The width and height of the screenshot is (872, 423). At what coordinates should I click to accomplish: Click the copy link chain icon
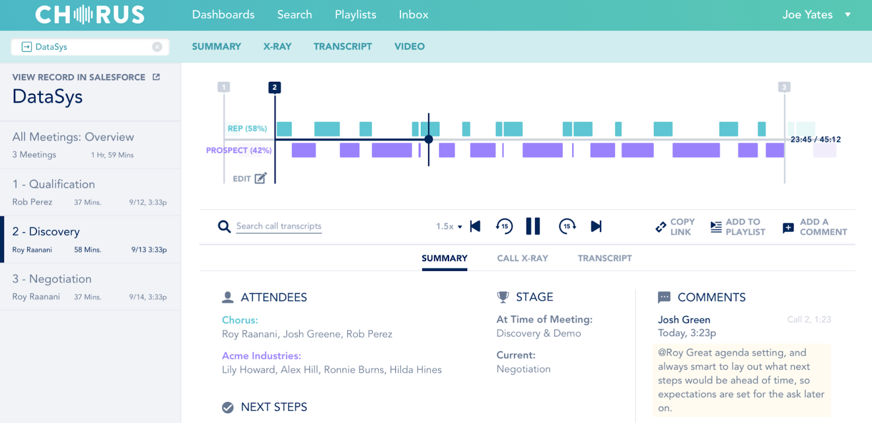661,227
